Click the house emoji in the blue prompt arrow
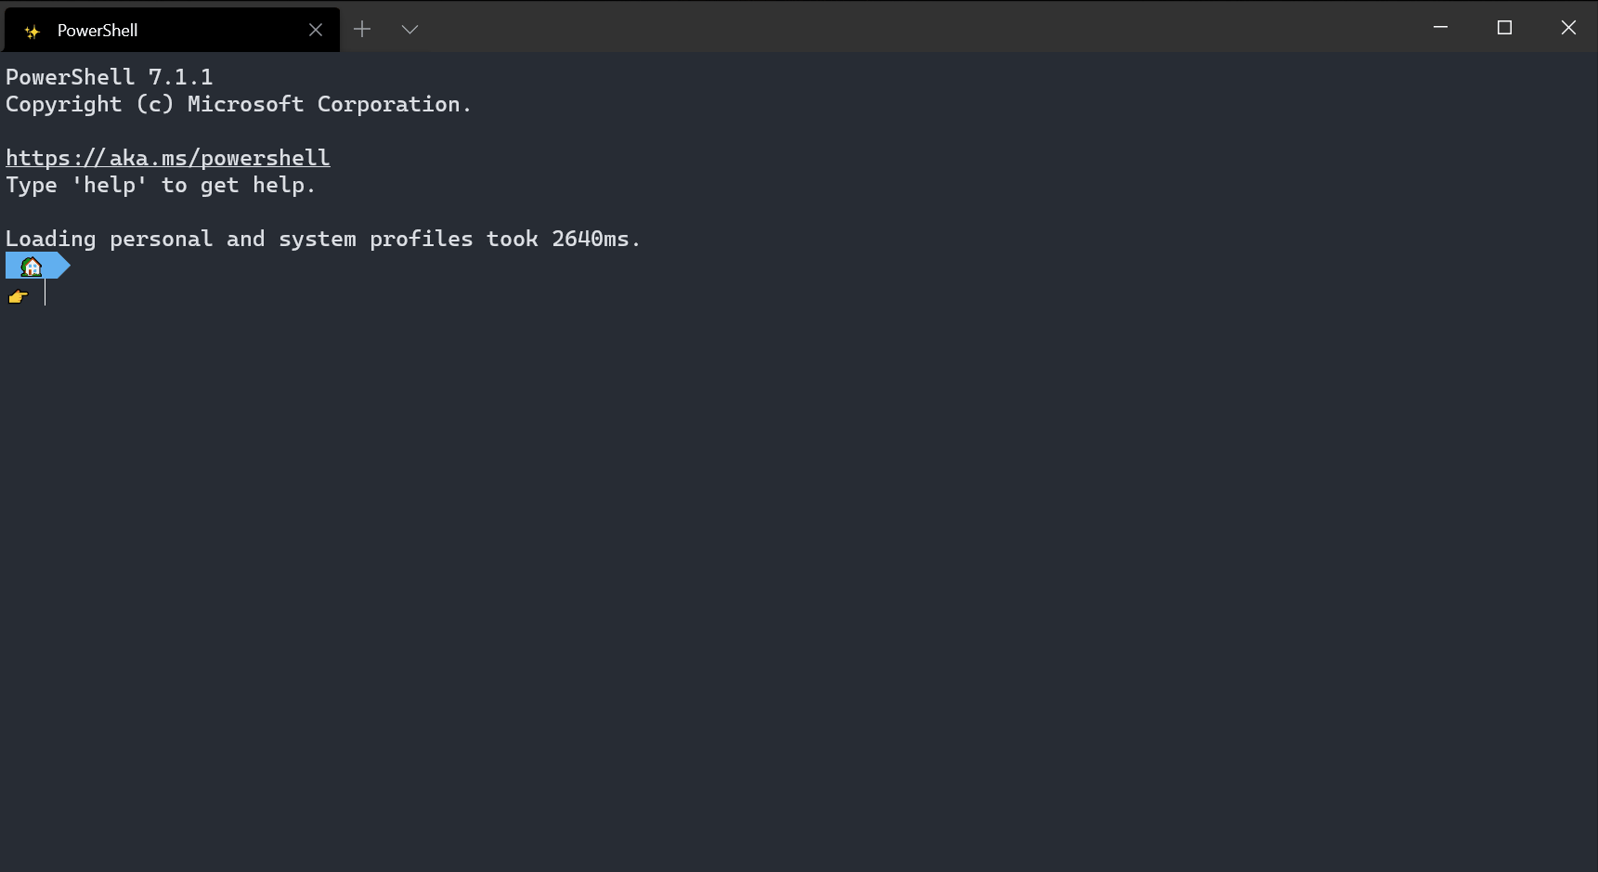 31,266
